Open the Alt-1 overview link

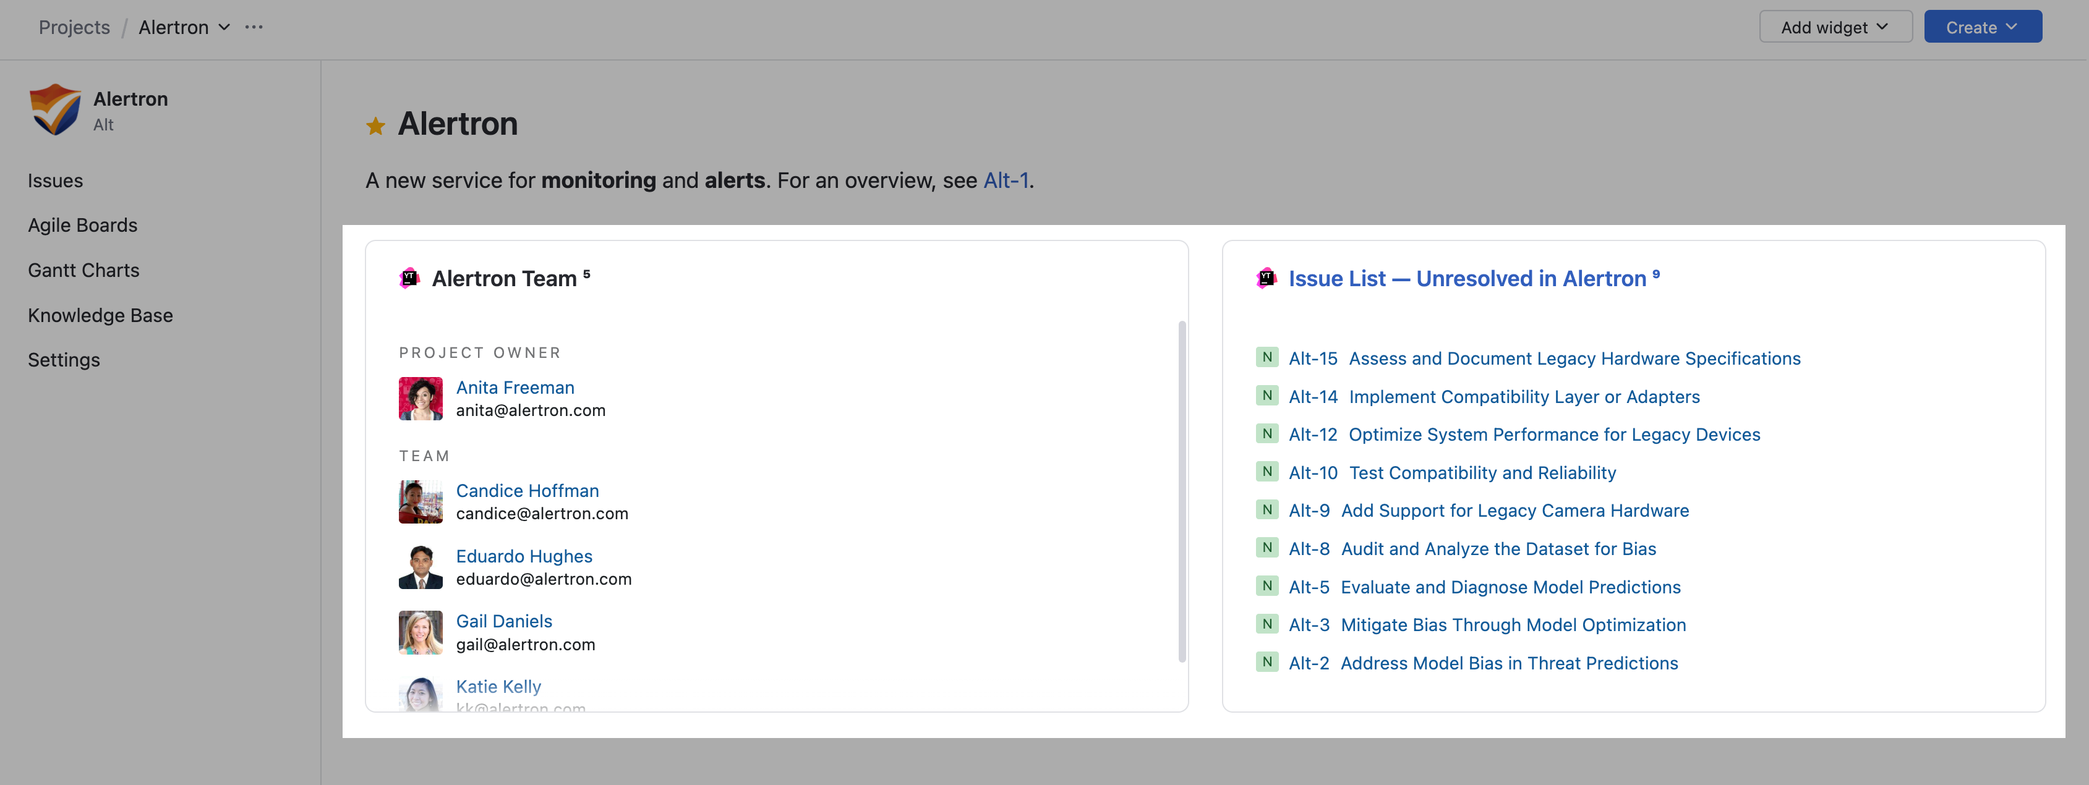click(x=1006, y=180)
